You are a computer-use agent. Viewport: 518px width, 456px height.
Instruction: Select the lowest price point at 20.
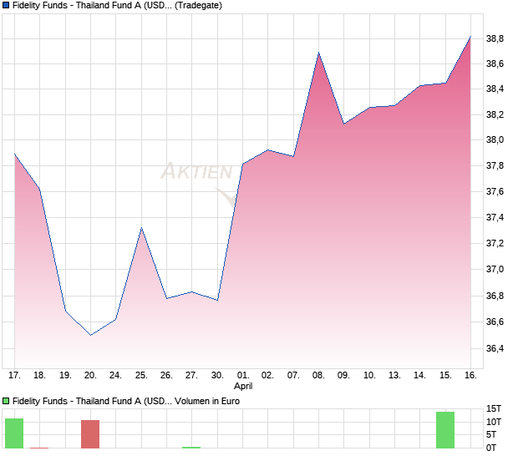pos(90,335)
